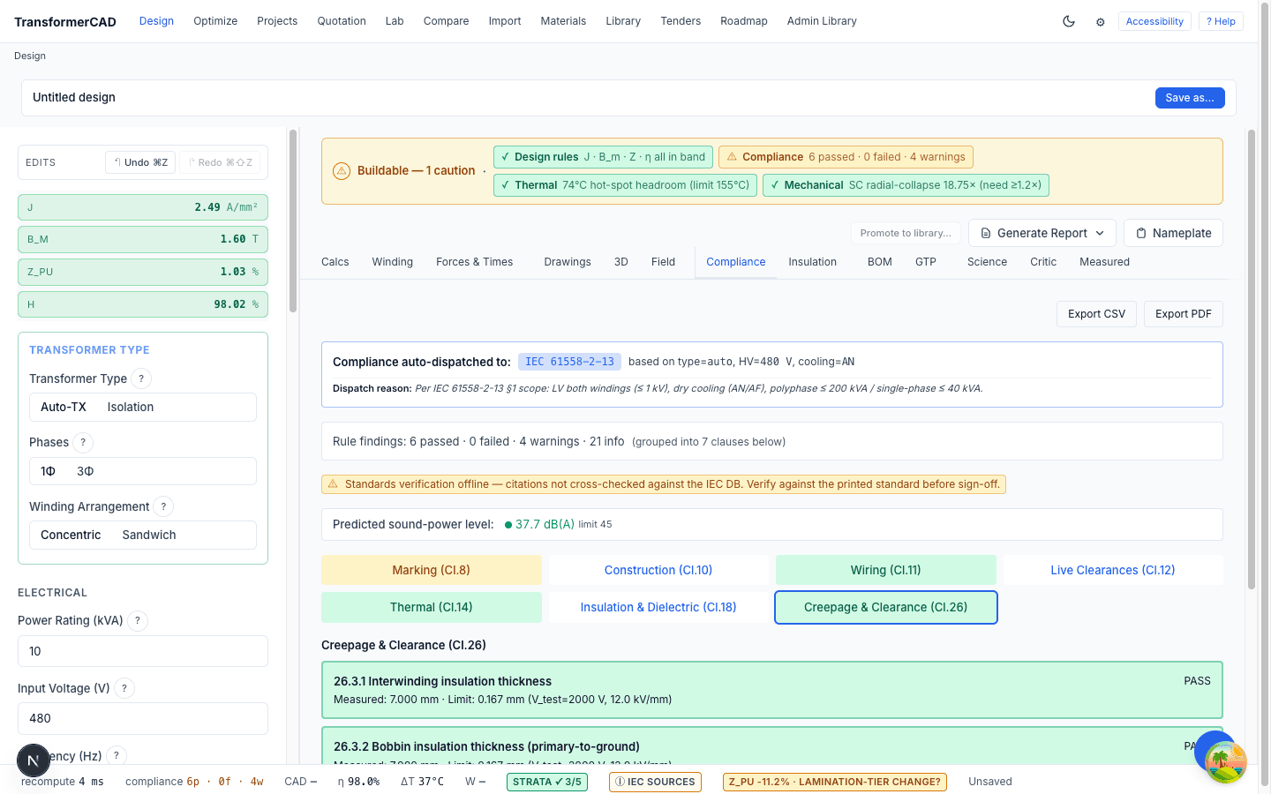Click the help question mark for Phases
The image size is (1271, 794).
click(x=83, y=442)
